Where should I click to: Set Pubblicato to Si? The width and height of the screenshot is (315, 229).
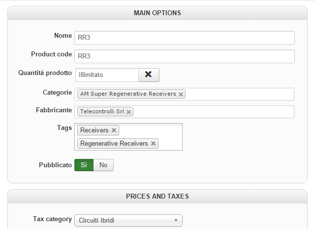tap(84, 165)
